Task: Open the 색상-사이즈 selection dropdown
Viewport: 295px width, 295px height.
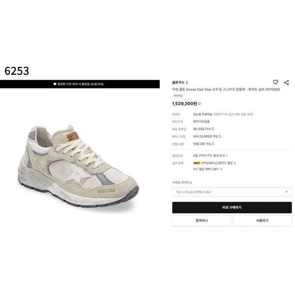Action: pos(232,192)
